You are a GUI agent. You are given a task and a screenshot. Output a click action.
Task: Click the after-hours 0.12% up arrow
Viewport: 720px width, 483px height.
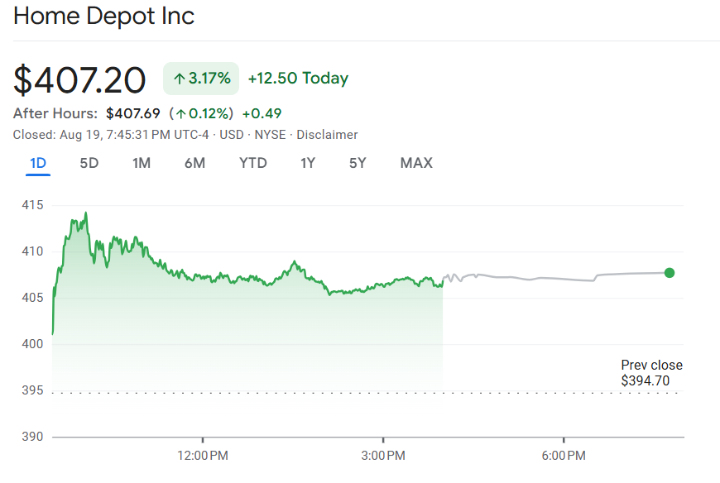point(180,113)
